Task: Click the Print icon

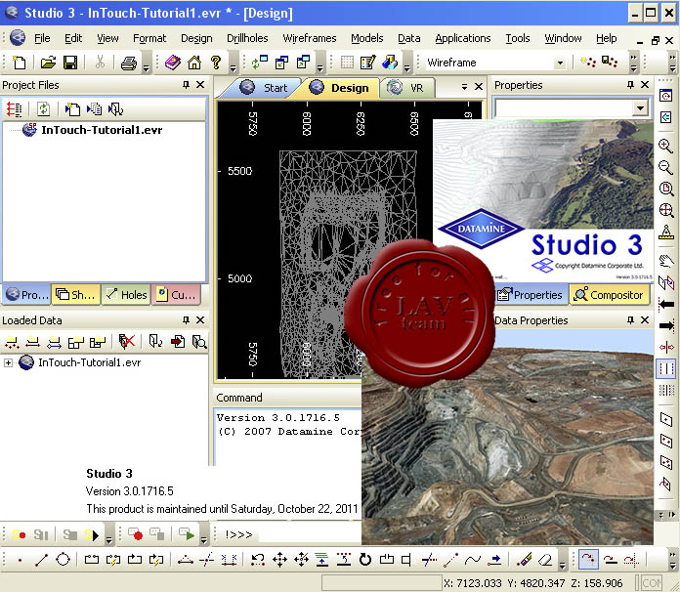Action: click(129, 63)
